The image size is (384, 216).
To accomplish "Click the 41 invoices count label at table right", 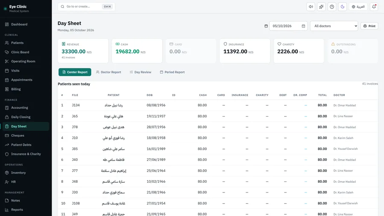I will 370,84.
